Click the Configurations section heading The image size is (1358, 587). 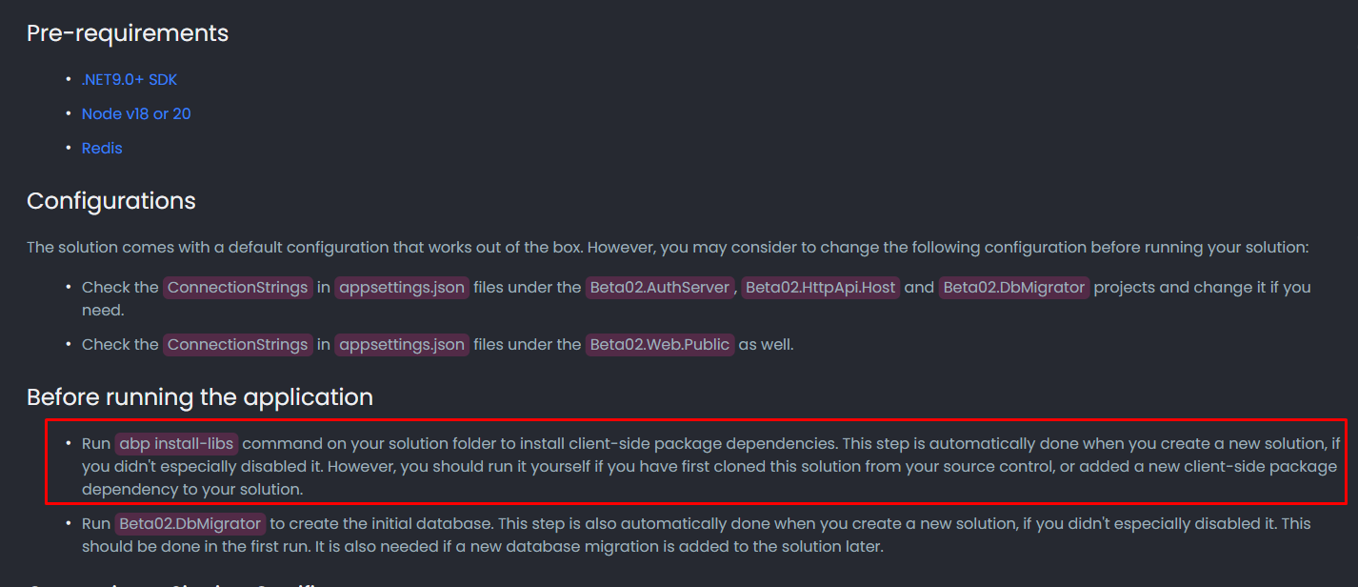tap(111, 202)
